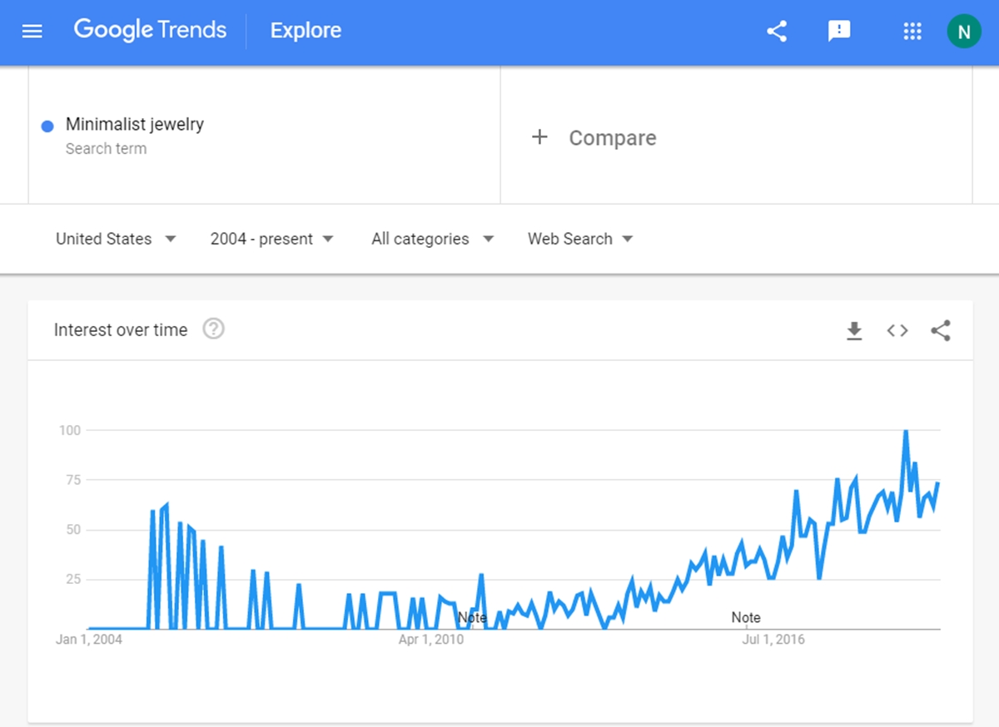The image size is (999, 727).
Task: Expand the United States region dropdown
Action: tap(116, 239)
